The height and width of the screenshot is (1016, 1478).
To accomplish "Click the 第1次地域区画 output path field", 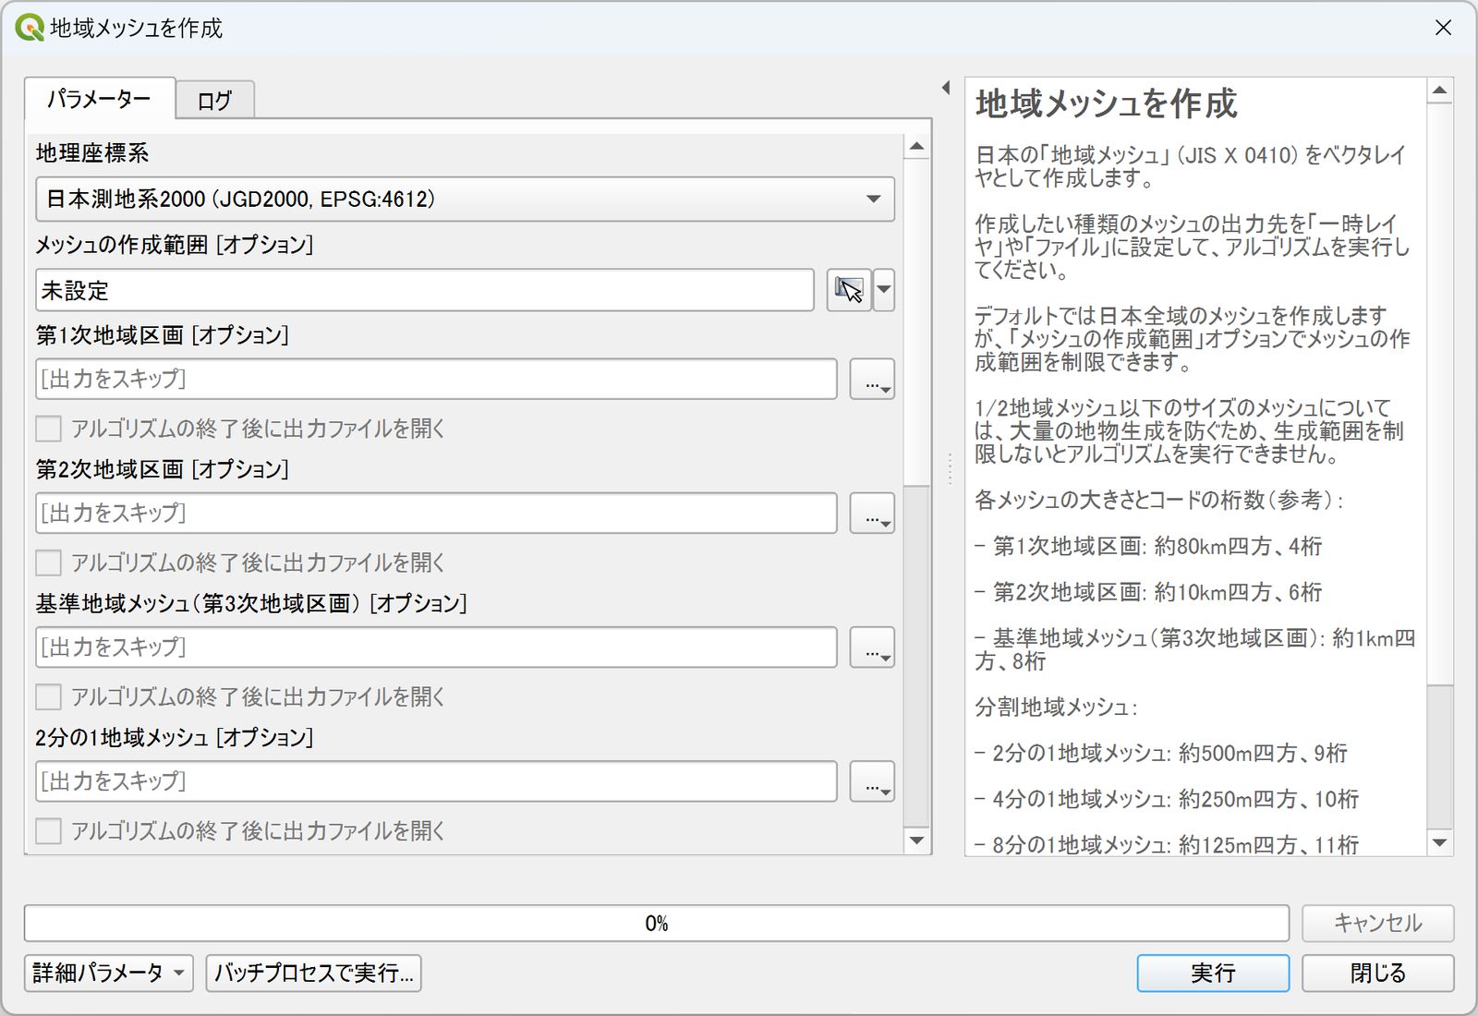I will tap(436, 379).
